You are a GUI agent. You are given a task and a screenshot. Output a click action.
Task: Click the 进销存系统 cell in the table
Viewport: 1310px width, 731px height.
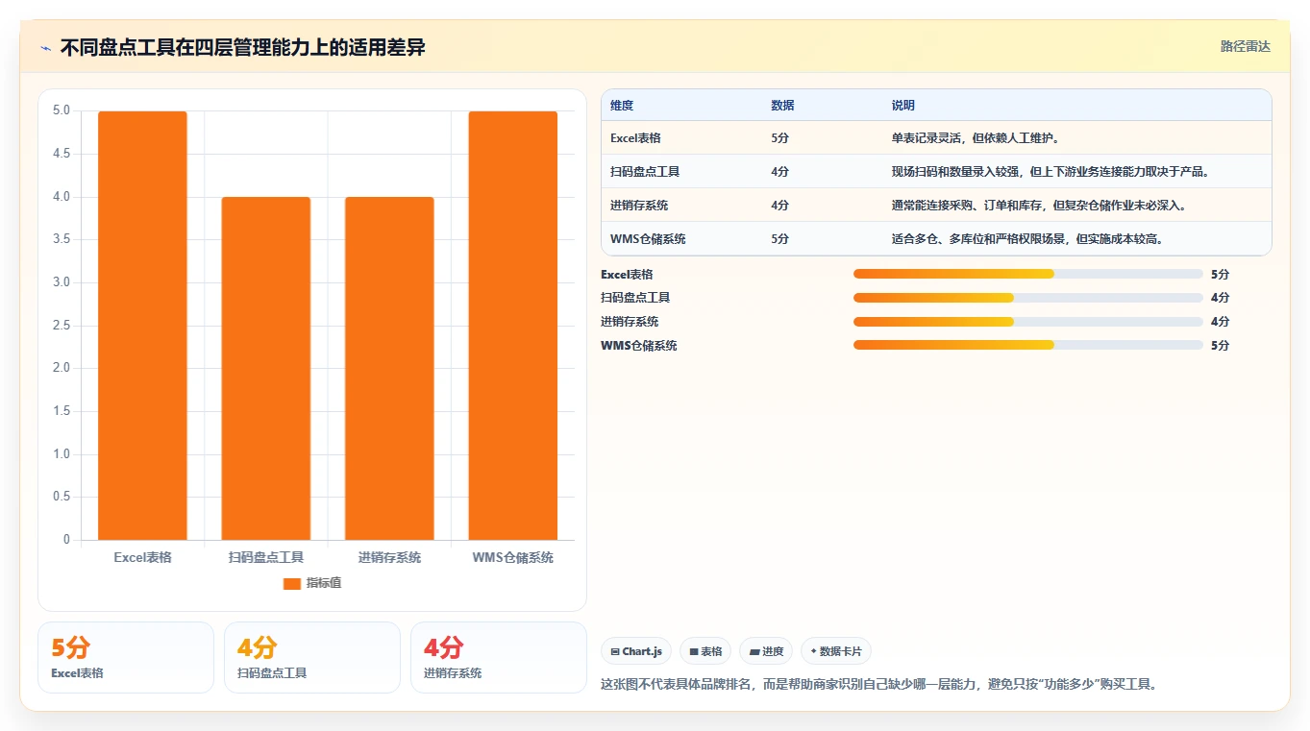(x=639, y=206)
